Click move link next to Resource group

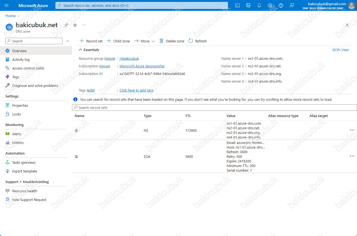(110, 58)
